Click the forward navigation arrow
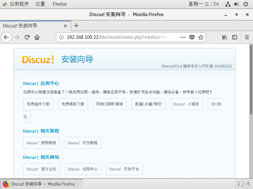This screenshot has width=253, height=189. [17, 37]
